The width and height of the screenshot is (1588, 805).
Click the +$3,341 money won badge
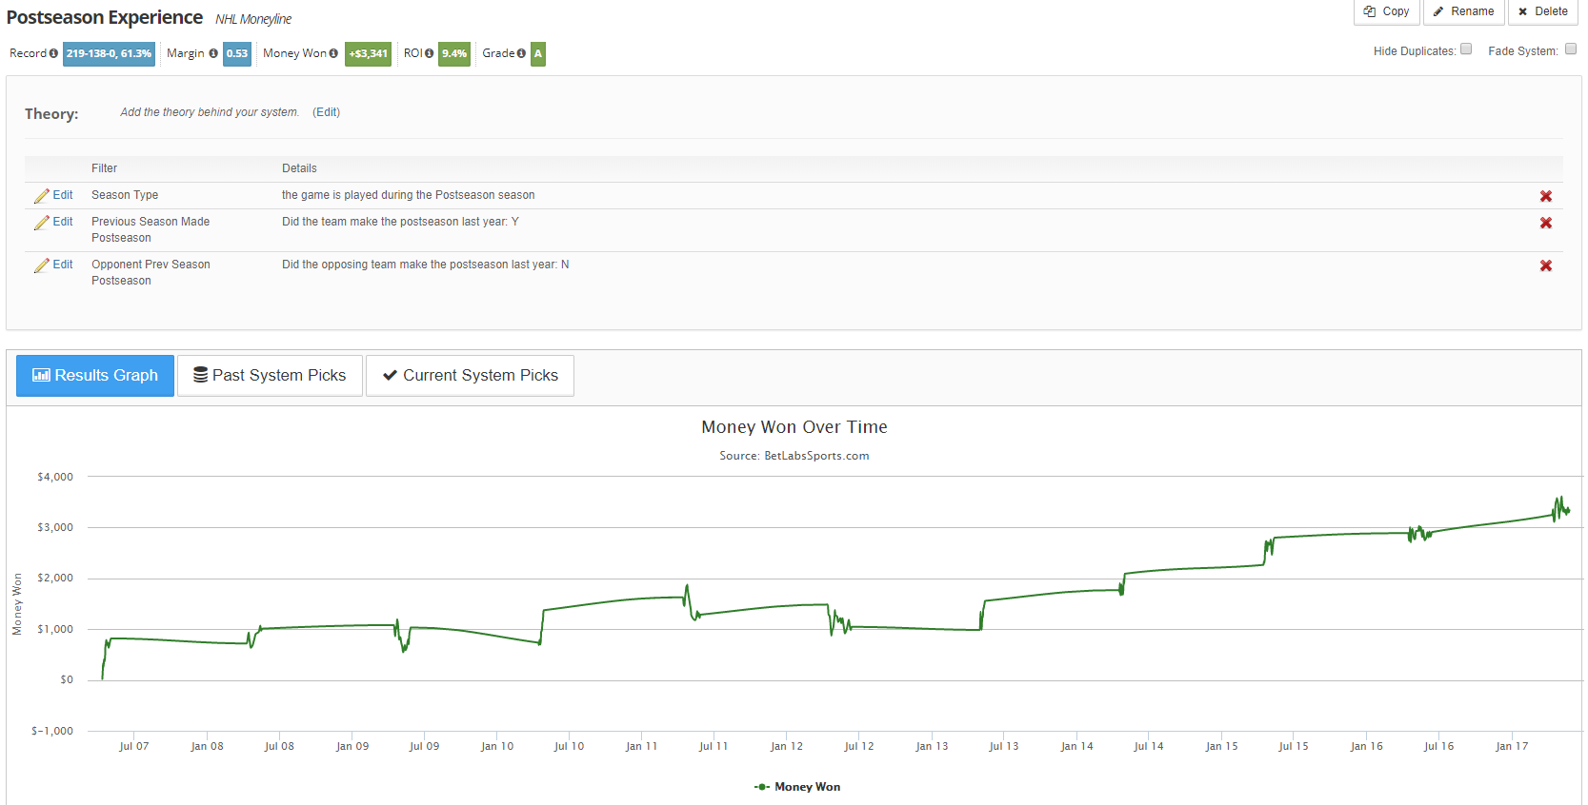tap(368, 54)
